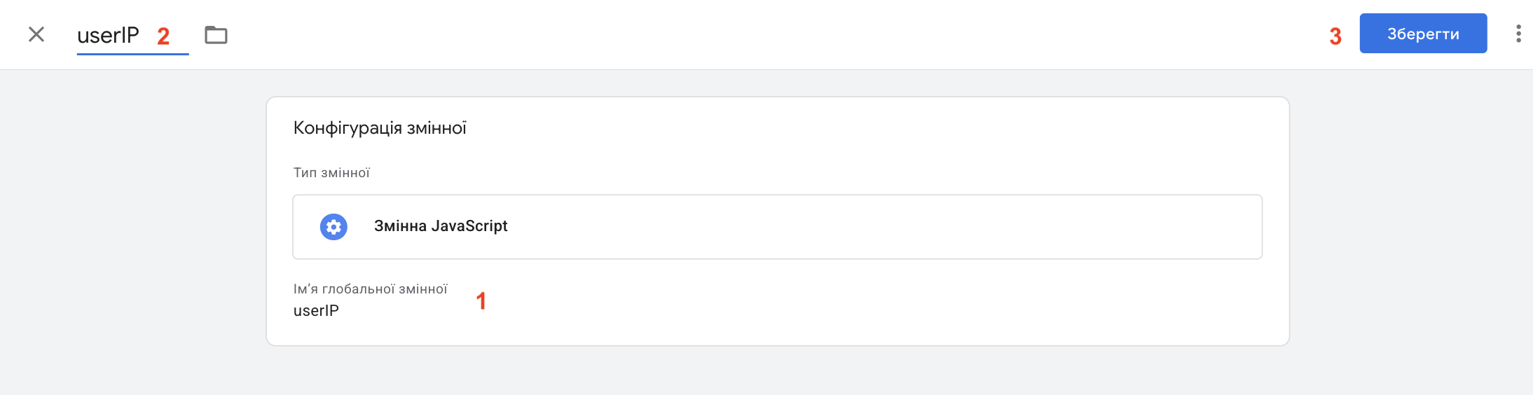This screenshot has height=395, width=1533.
Task: Click the blue underline beneath the variable name
Action: 132,54
